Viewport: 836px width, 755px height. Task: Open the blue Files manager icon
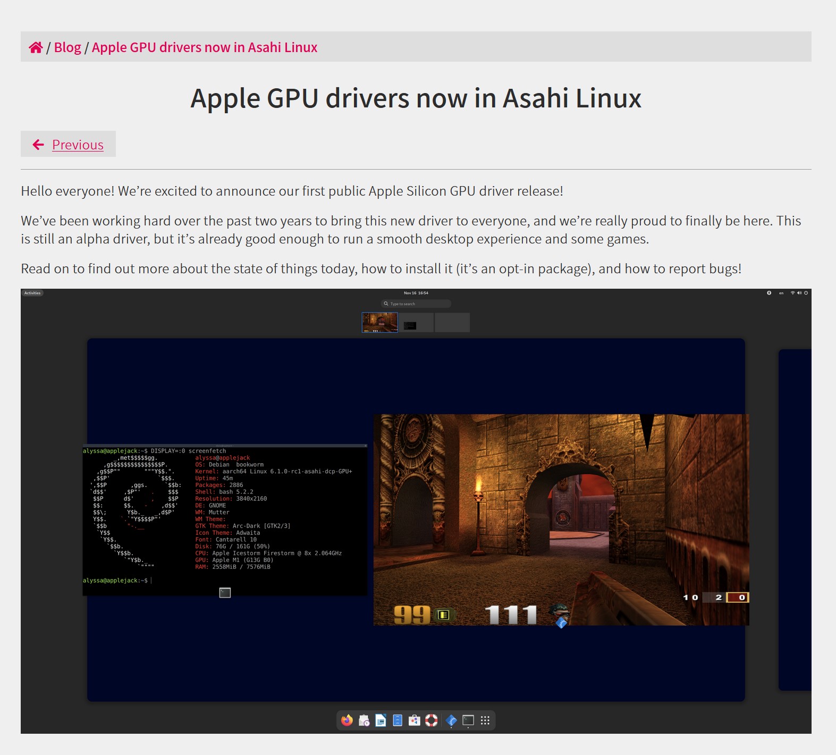point(398,720)
